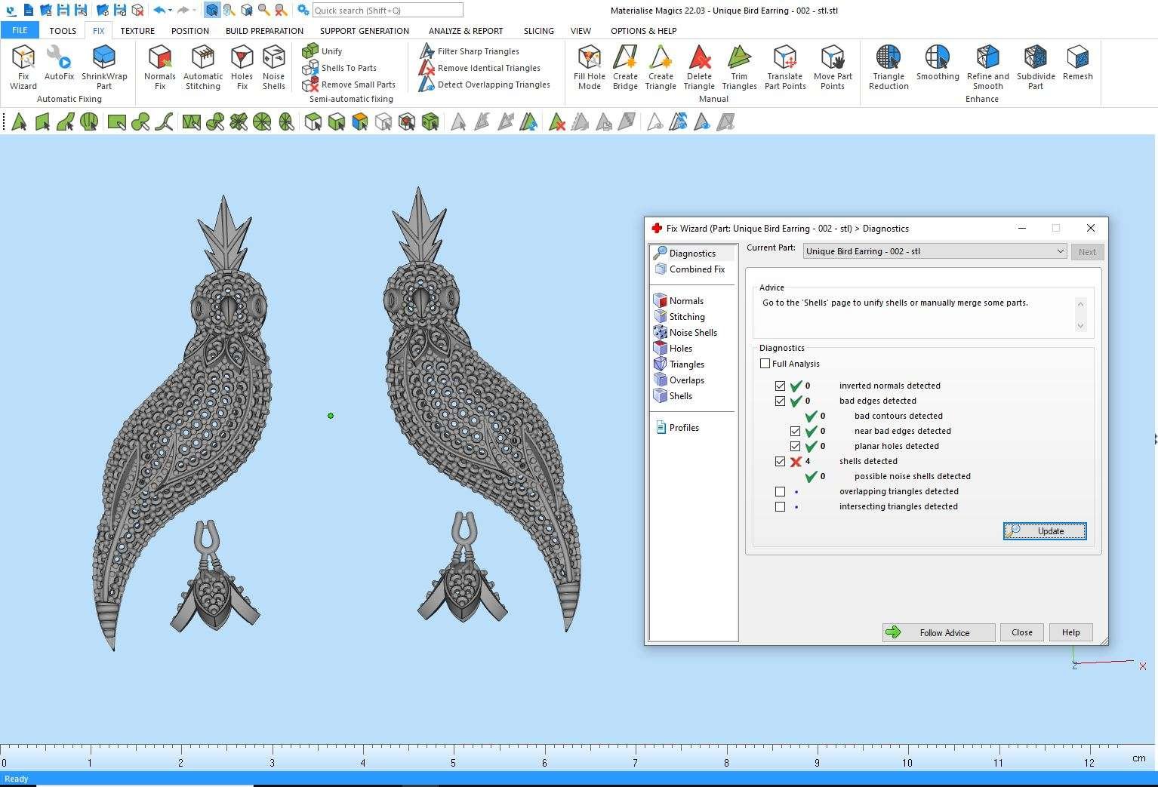1158x787 pixels.
Task: Check overlapping triangles detected option
Action: pos(781,492)
